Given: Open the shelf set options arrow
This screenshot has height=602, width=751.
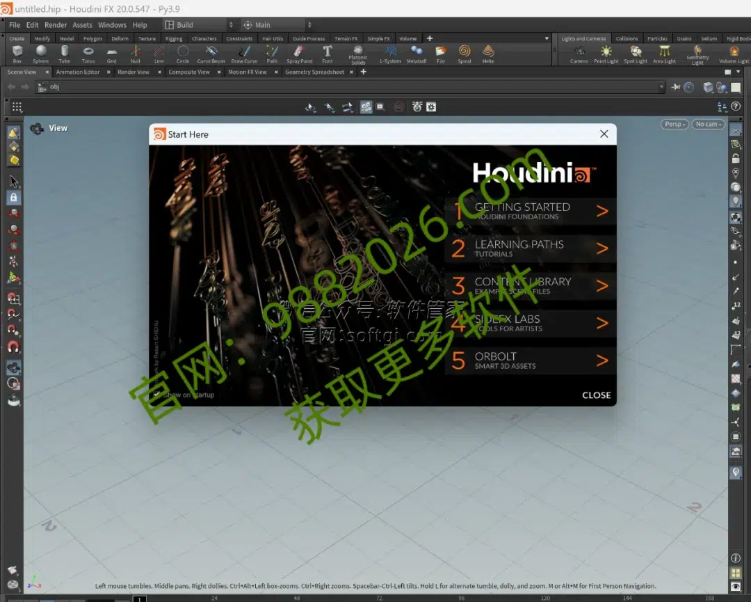Looking at the screenshot, I should pyautogui.click(x=547, y=38).
